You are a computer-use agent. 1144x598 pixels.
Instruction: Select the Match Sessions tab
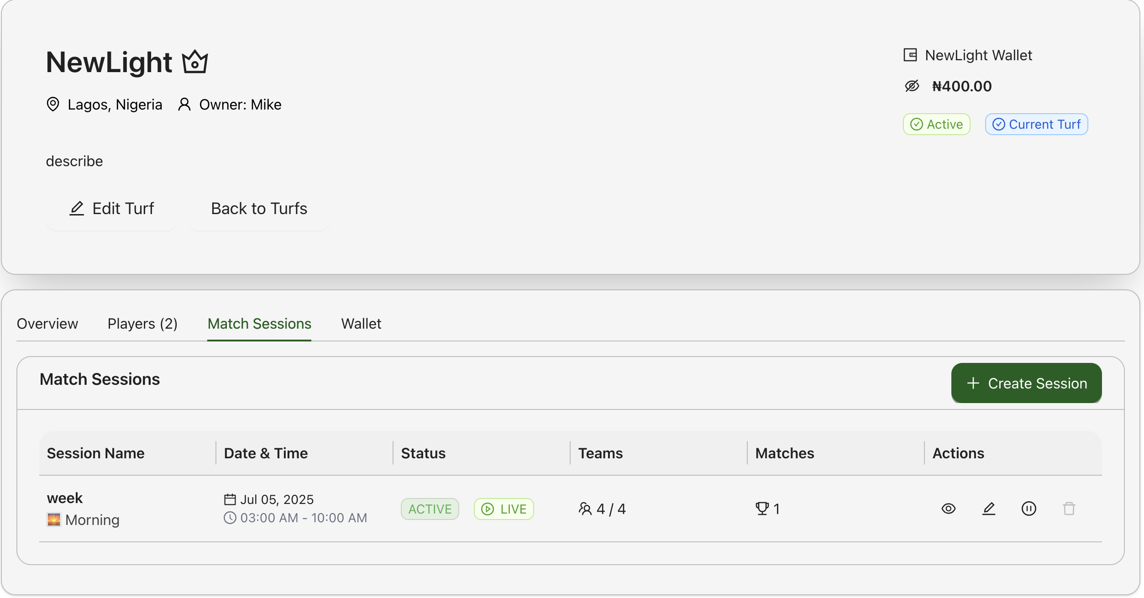pyautogui.click(x=259, y=324)
